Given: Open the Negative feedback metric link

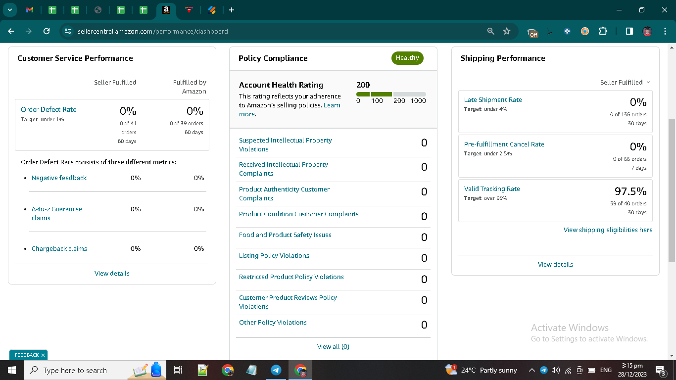Looking at the screenshot, I should [59, 178].
